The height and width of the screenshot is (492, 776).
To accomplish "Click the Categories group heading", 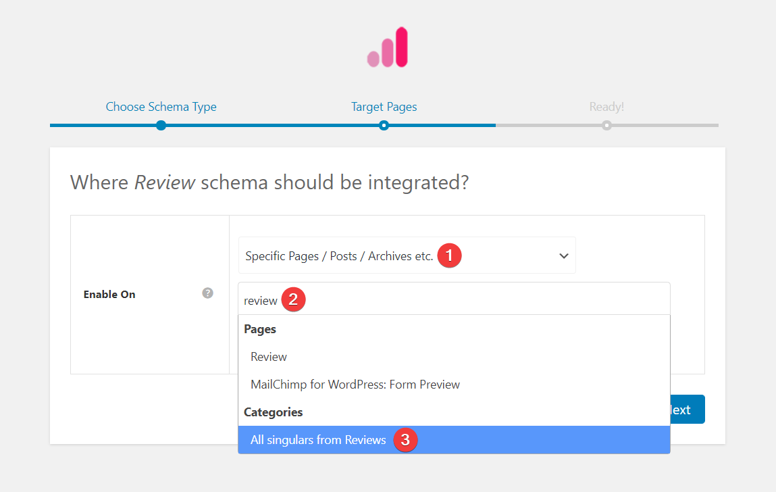I will click(273, 412).
